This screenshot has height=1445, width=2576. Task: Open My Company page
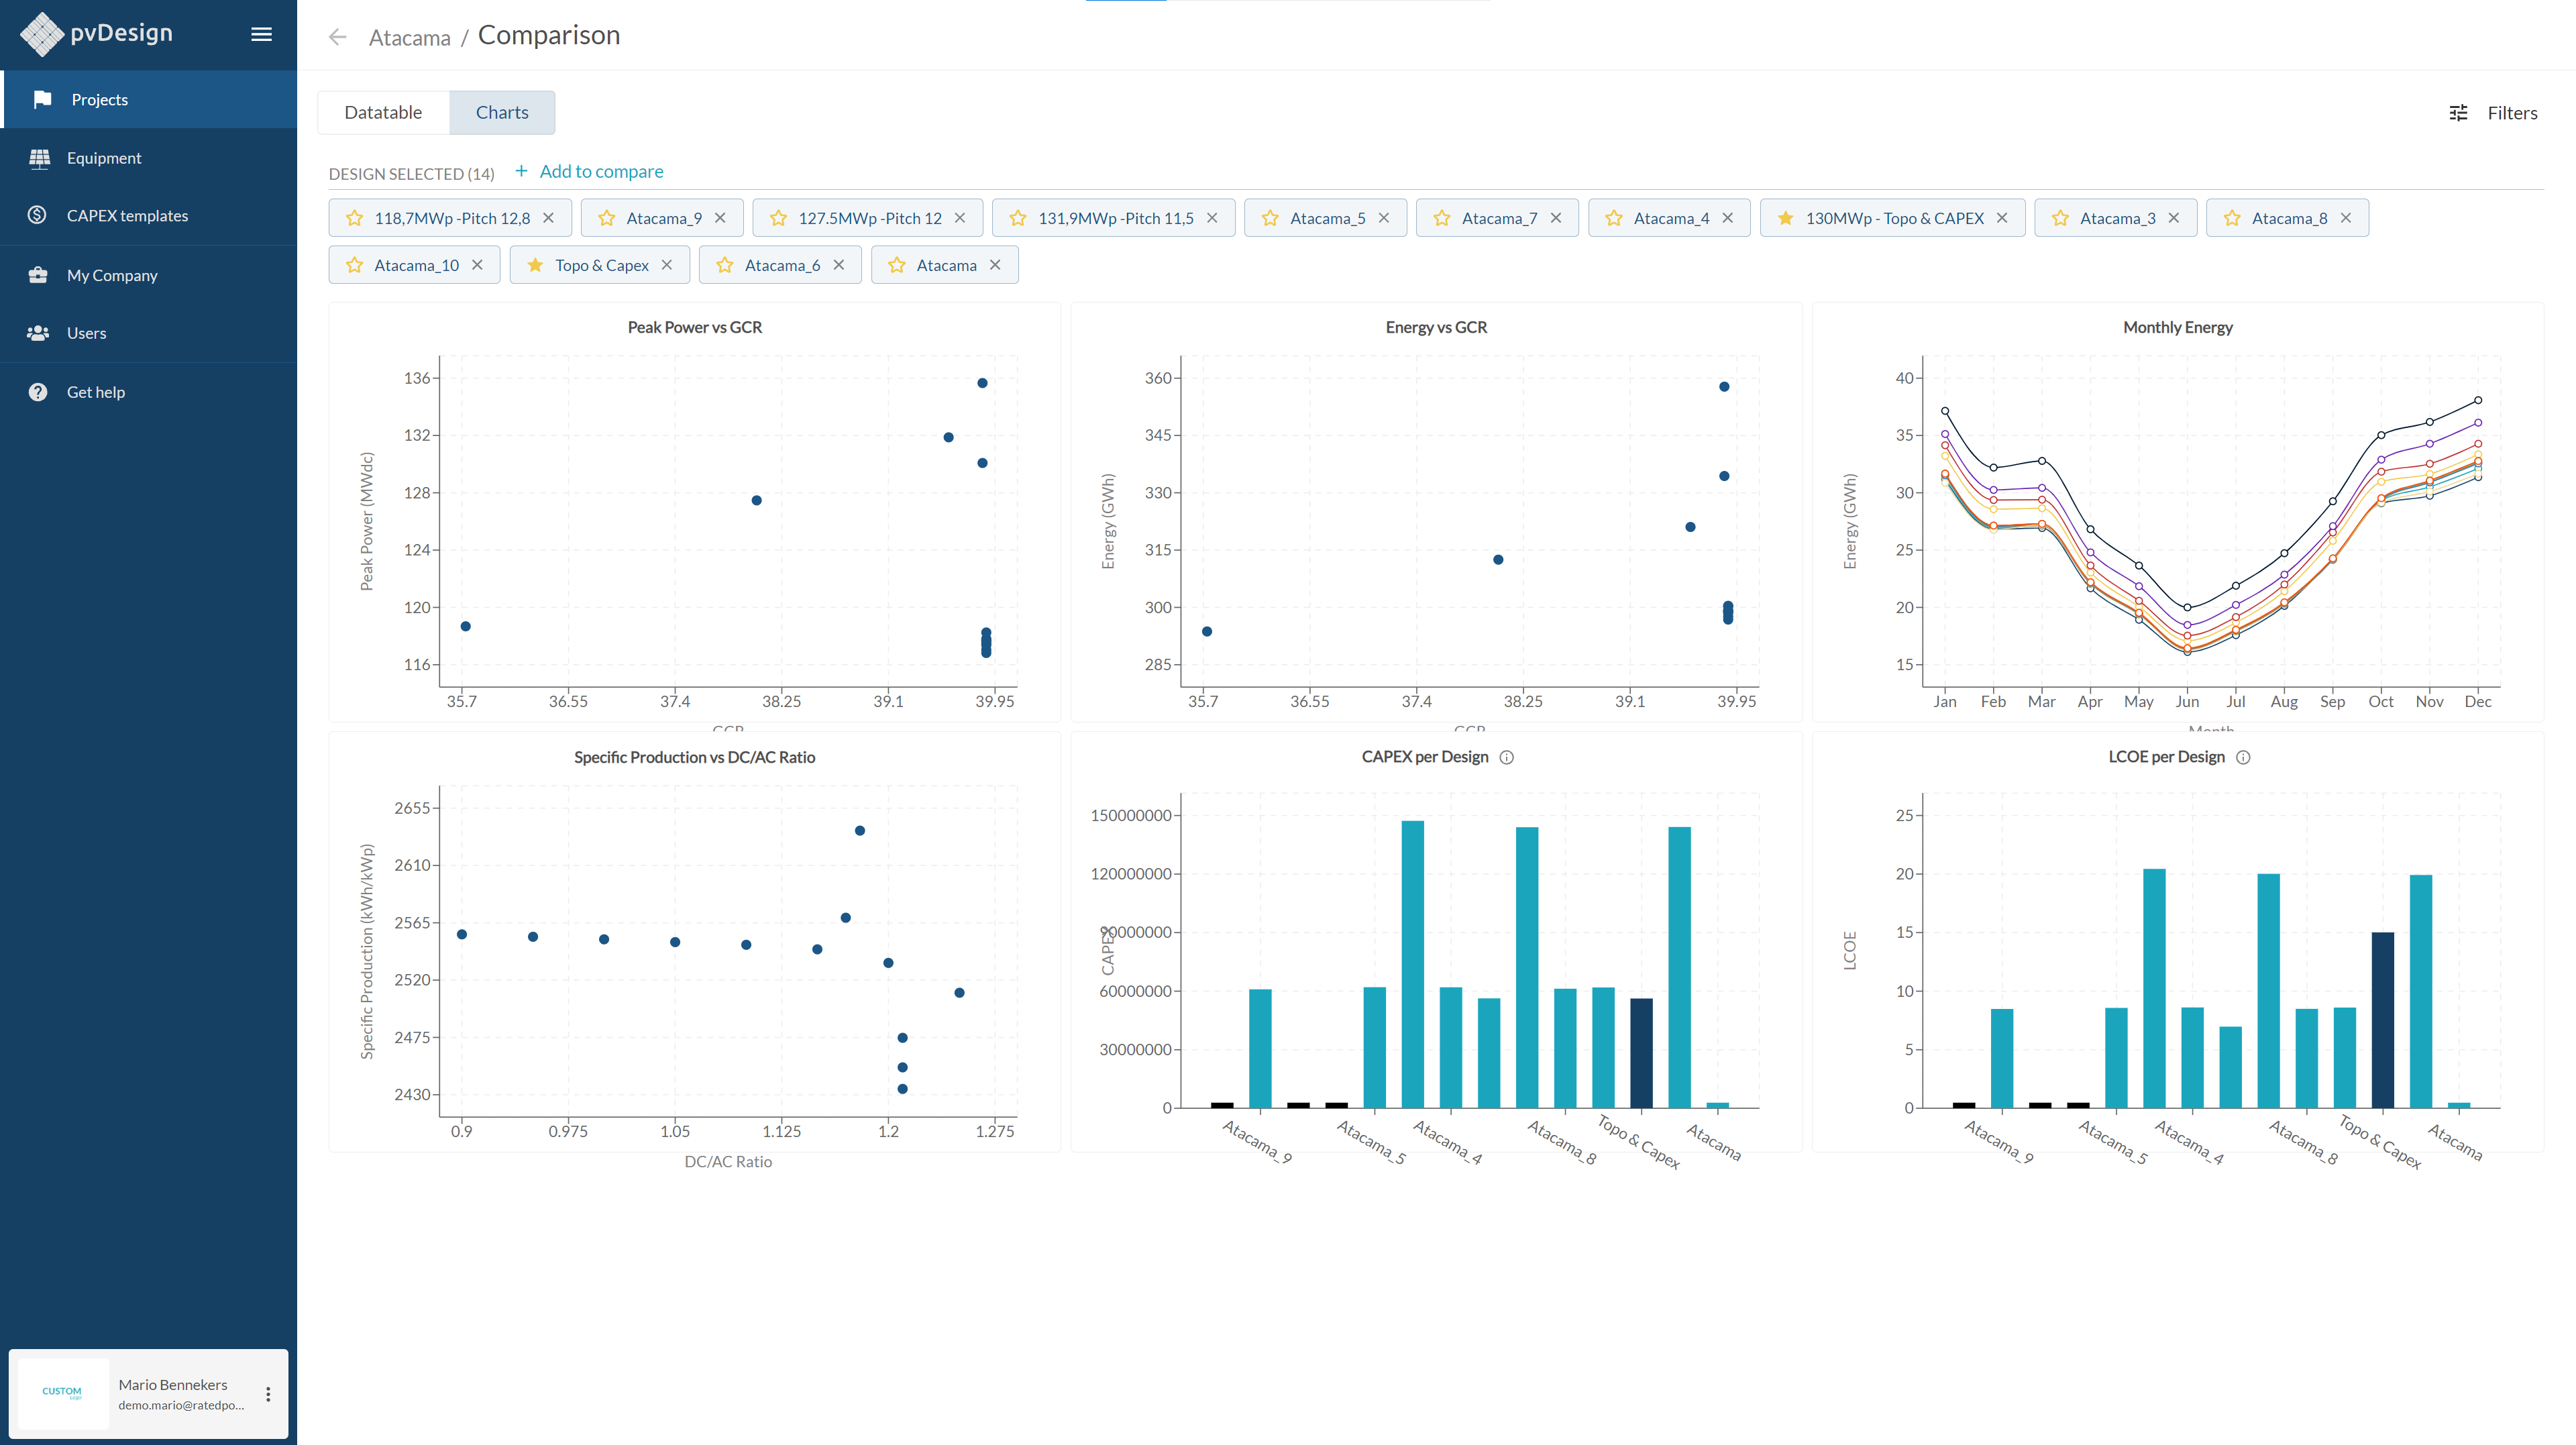coord(112,275)
